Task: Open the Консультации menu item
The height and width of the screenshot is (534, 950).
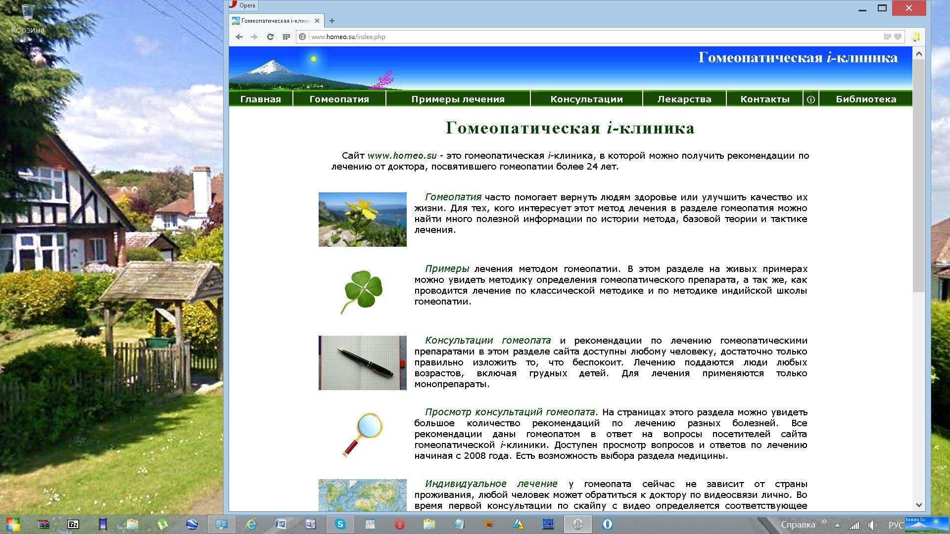Action: (586, 99)
